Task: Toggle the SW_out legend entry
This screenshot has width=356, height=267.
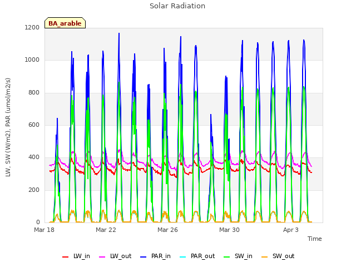Action: pos(278,256)
